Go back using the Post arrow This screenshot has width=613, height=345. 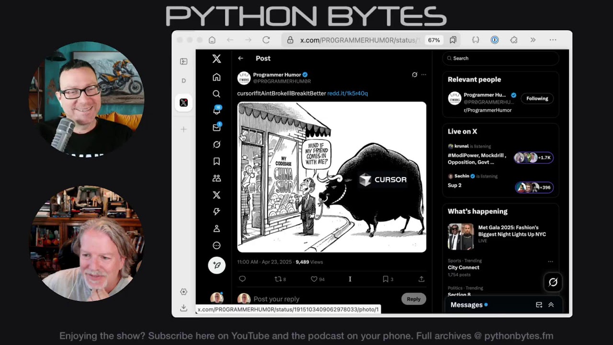[x=240, y=58]
